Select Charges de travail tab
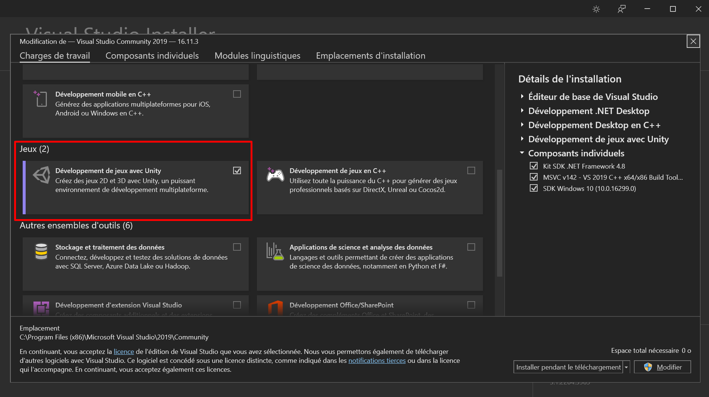Screen dimensions: 709x397 pyautogui.click(x=55, y=56)
